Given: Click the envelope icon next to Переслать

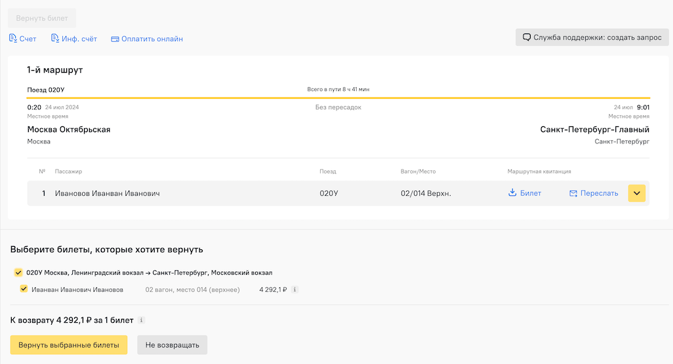Looking at the screenshot, I should pos(573,194).
